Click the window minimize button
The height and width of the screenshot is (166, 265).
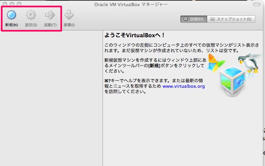12,4
